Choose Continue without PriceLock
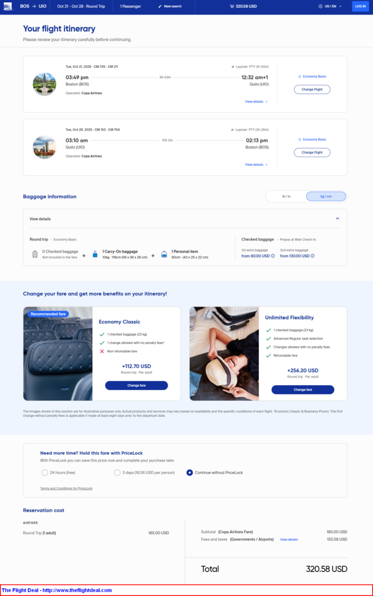The height and width of the screenshot is (596, 373). click(189, 472)
